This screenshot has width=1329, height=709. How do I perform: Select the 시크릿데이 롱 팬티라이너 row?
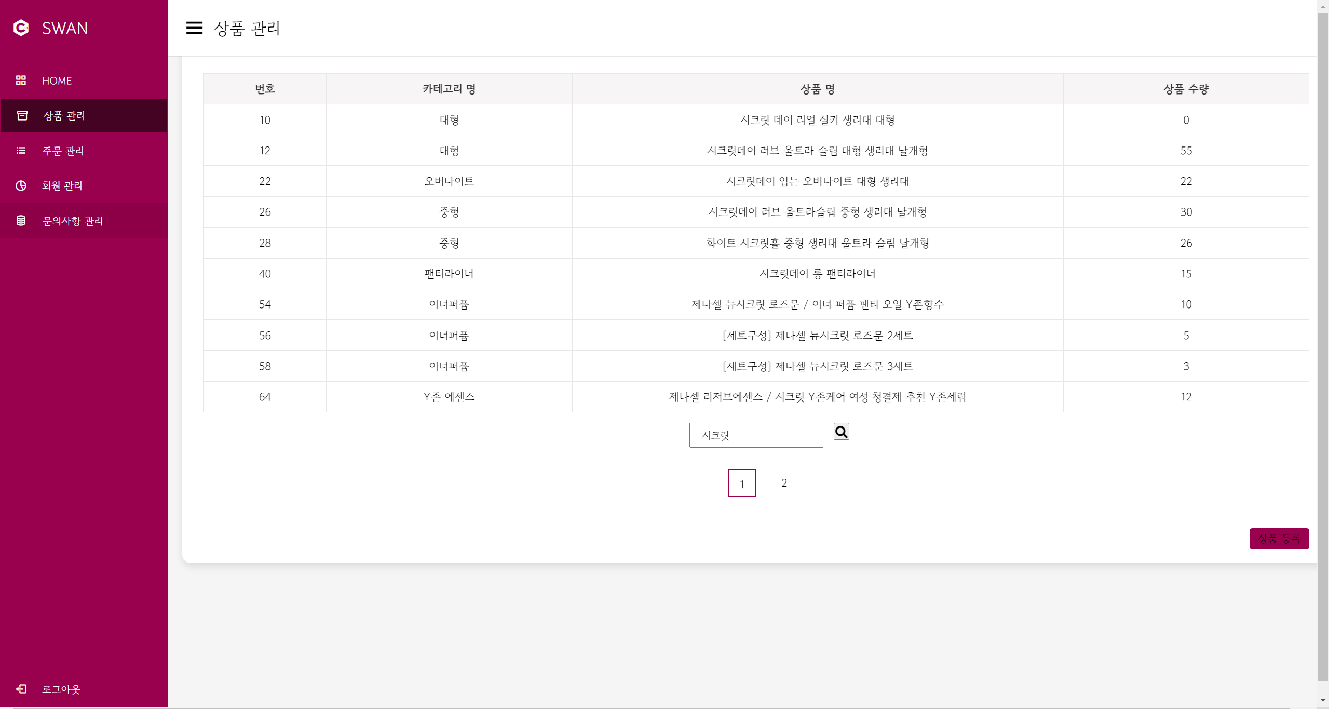pos(817,274)
